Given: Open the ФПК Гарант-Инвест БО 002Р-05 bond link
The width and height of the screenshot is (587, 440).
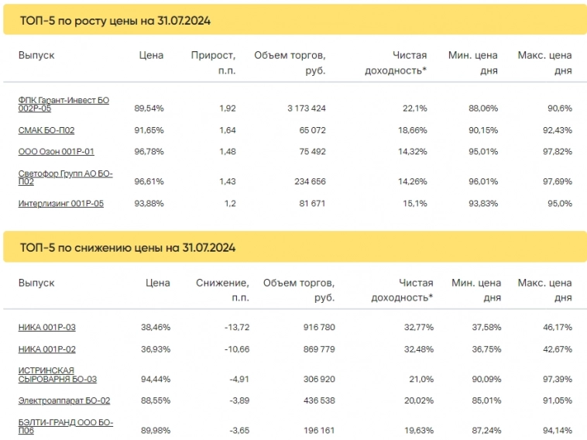Looking at the screenshot, I should tap(64, 105).
